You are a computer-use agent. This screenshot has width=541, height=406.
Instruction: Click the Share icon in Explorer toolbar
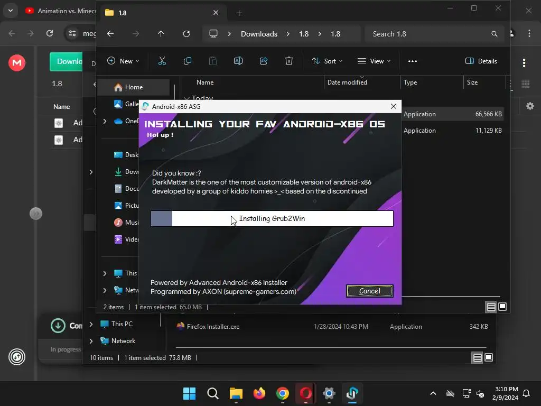264,61
